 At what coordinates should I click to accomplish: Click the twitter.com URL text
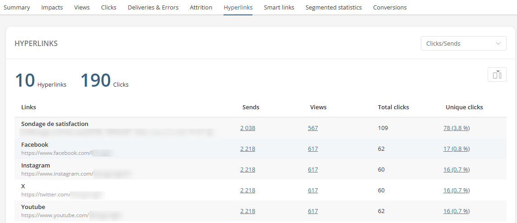click(46, 195)
